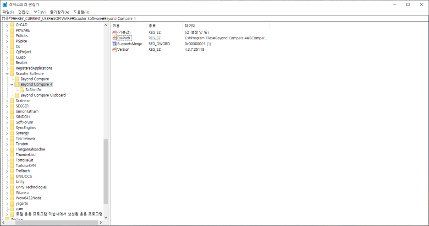Click the Beyond Compare folder icon

(17, 79)
